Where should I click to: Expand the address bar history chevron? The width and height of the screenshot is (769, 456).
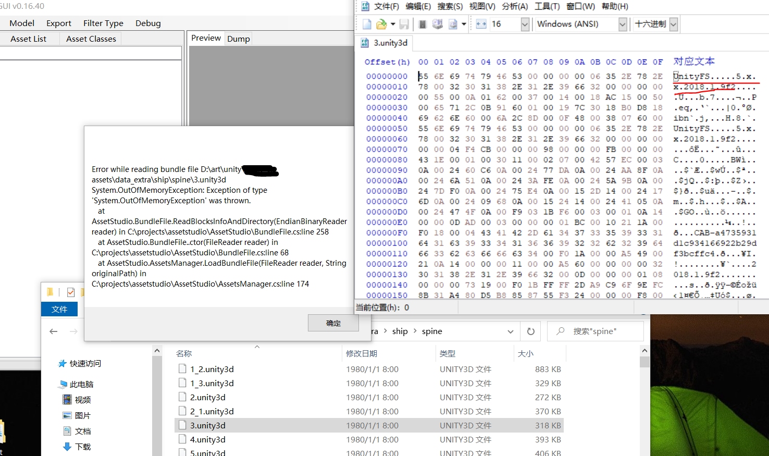tap(511, 331)
